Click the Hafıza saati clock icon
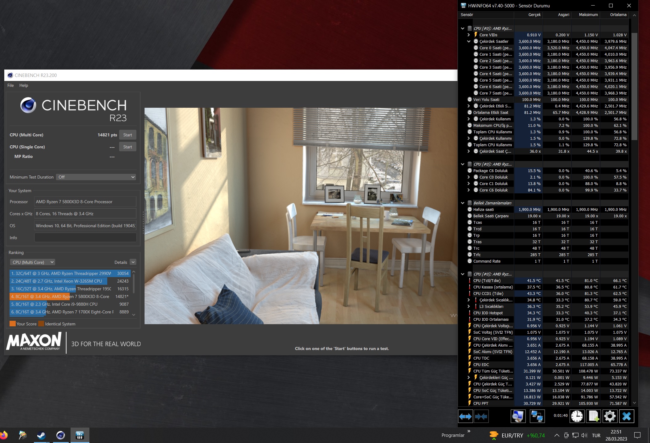 pos(469,209)
